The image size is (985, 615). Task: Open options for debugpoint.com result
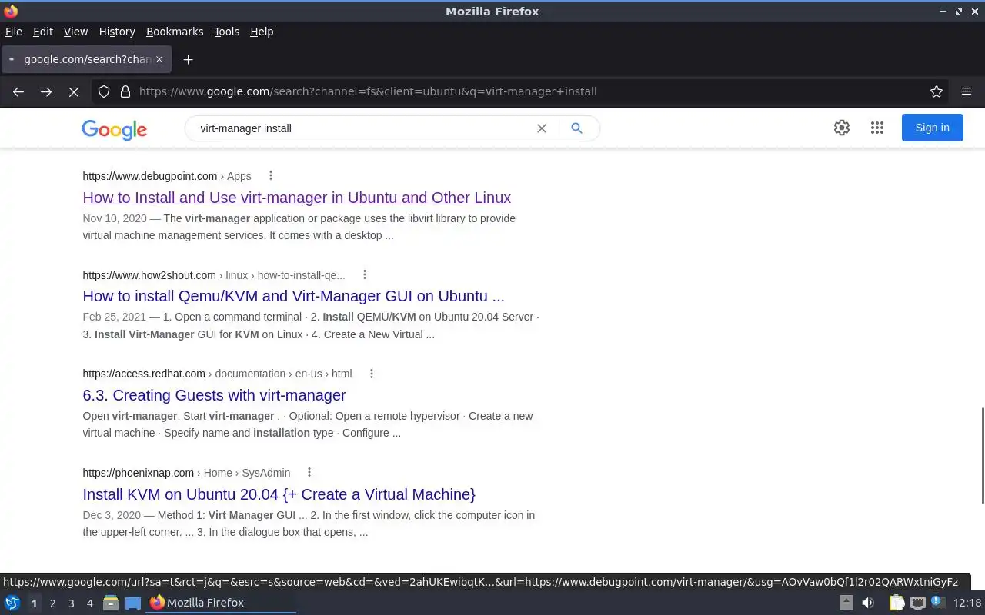tap(270, 176)
